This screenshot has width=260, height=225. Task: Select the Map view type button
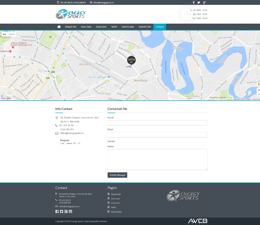5,34
